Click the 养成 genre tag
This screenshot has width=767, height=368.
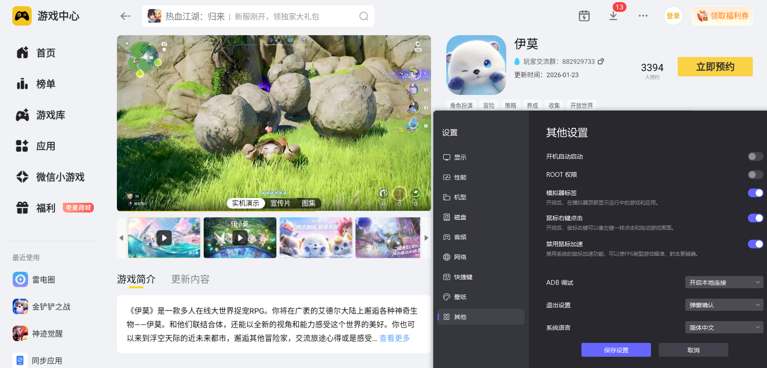(x=532, y=105)
